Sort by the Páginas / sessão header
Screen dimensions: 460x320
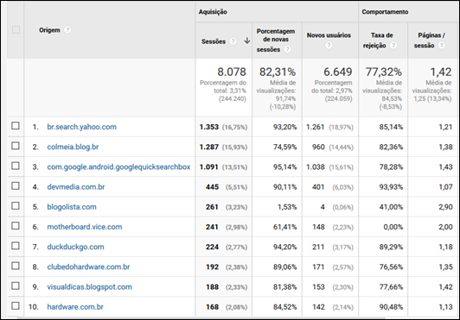tap(430, 41)
